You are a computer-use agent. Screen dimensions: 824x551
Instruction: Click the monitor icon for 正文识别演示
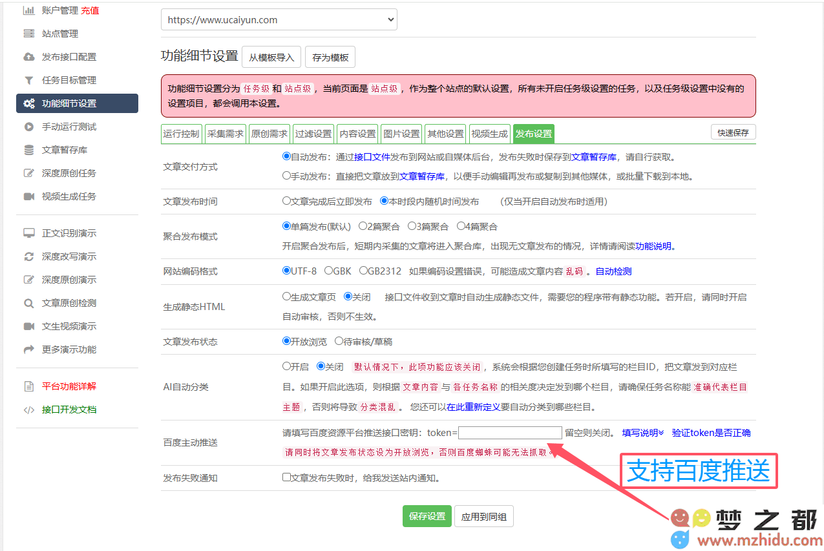tap(29, 233)
